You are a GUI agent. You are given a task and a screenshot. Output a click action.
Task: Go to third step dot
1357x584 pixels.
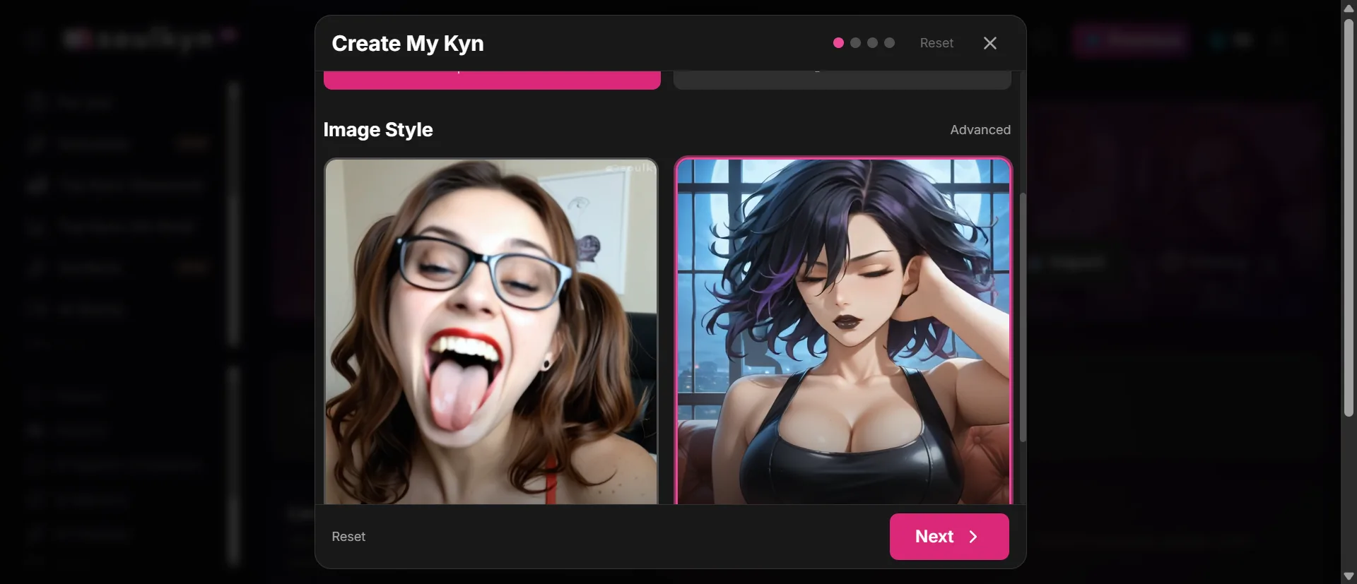pos(872,43)
